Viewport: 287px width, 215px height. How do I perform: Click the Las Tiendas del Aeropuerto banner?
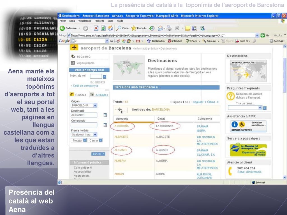pos(248,150)
